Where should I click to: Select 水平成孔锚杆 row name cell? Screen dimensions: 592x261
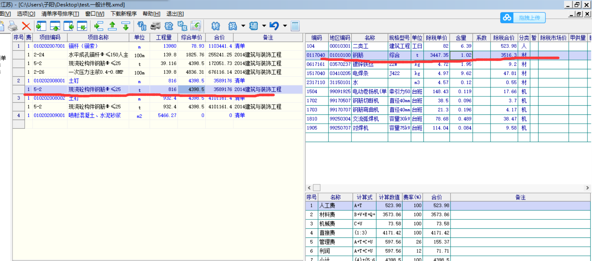98,55
